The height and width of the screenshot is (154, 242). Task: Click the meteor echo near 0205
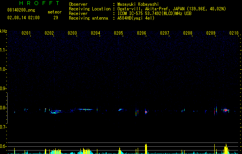(x=121, y=110)
